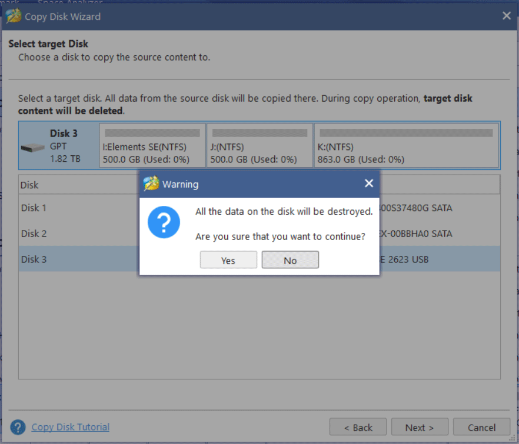
Task: Click the help icon beside Copy Disk Tutorial
Action: tap(17, 428)
